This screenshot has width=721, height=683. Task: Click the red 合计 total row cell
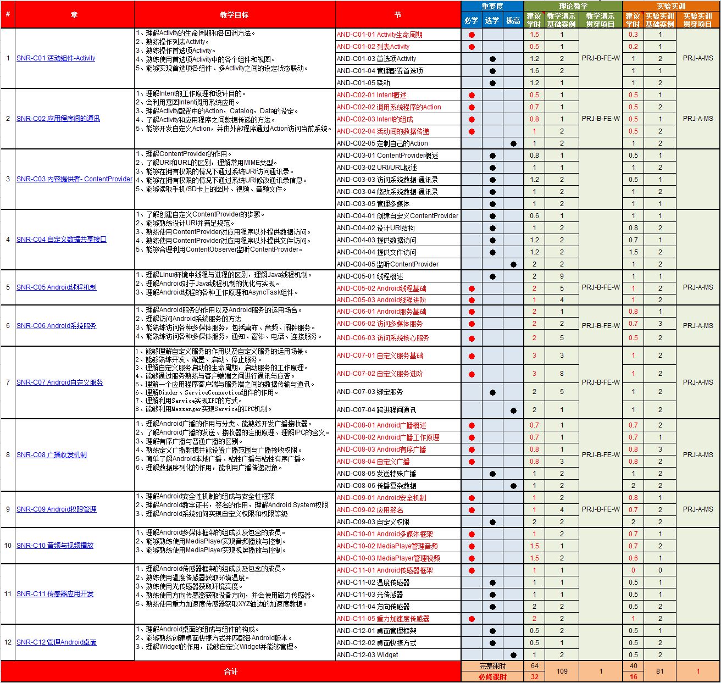pos(231,671)
